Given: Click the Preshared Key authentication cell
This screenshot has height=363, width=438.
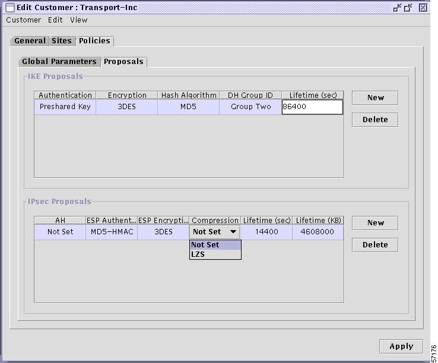Looking at the screenshot, I should pyautogui.click(x=65, y=107).
